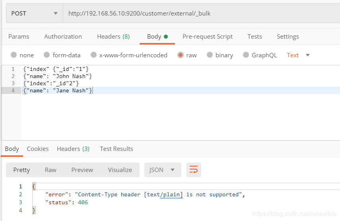Click the arrow beside Text format
Viewport: 340px width, 221px height.
308,55
